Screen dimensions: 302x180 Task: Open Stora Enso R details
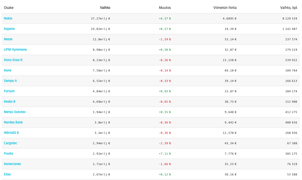coord(13,60)
